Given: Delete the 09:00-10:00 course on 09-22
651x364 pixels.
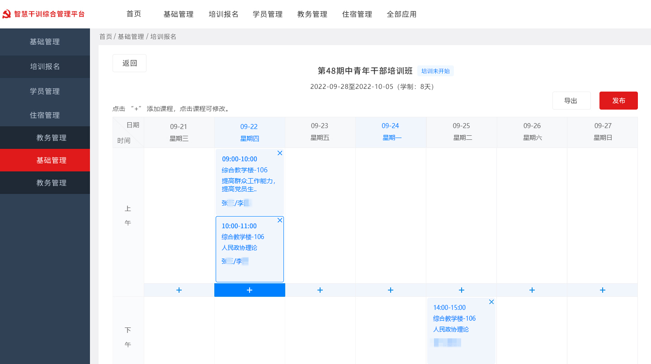Looking at the screenshot, I should tap(280, 153).
